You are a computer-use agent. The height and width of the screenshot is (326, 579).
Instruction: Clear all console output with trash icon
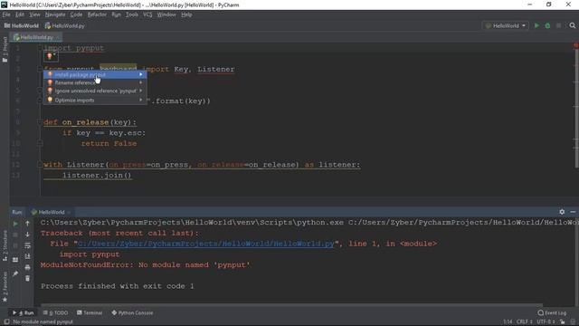pyautogui.click(x=27, y=278)
